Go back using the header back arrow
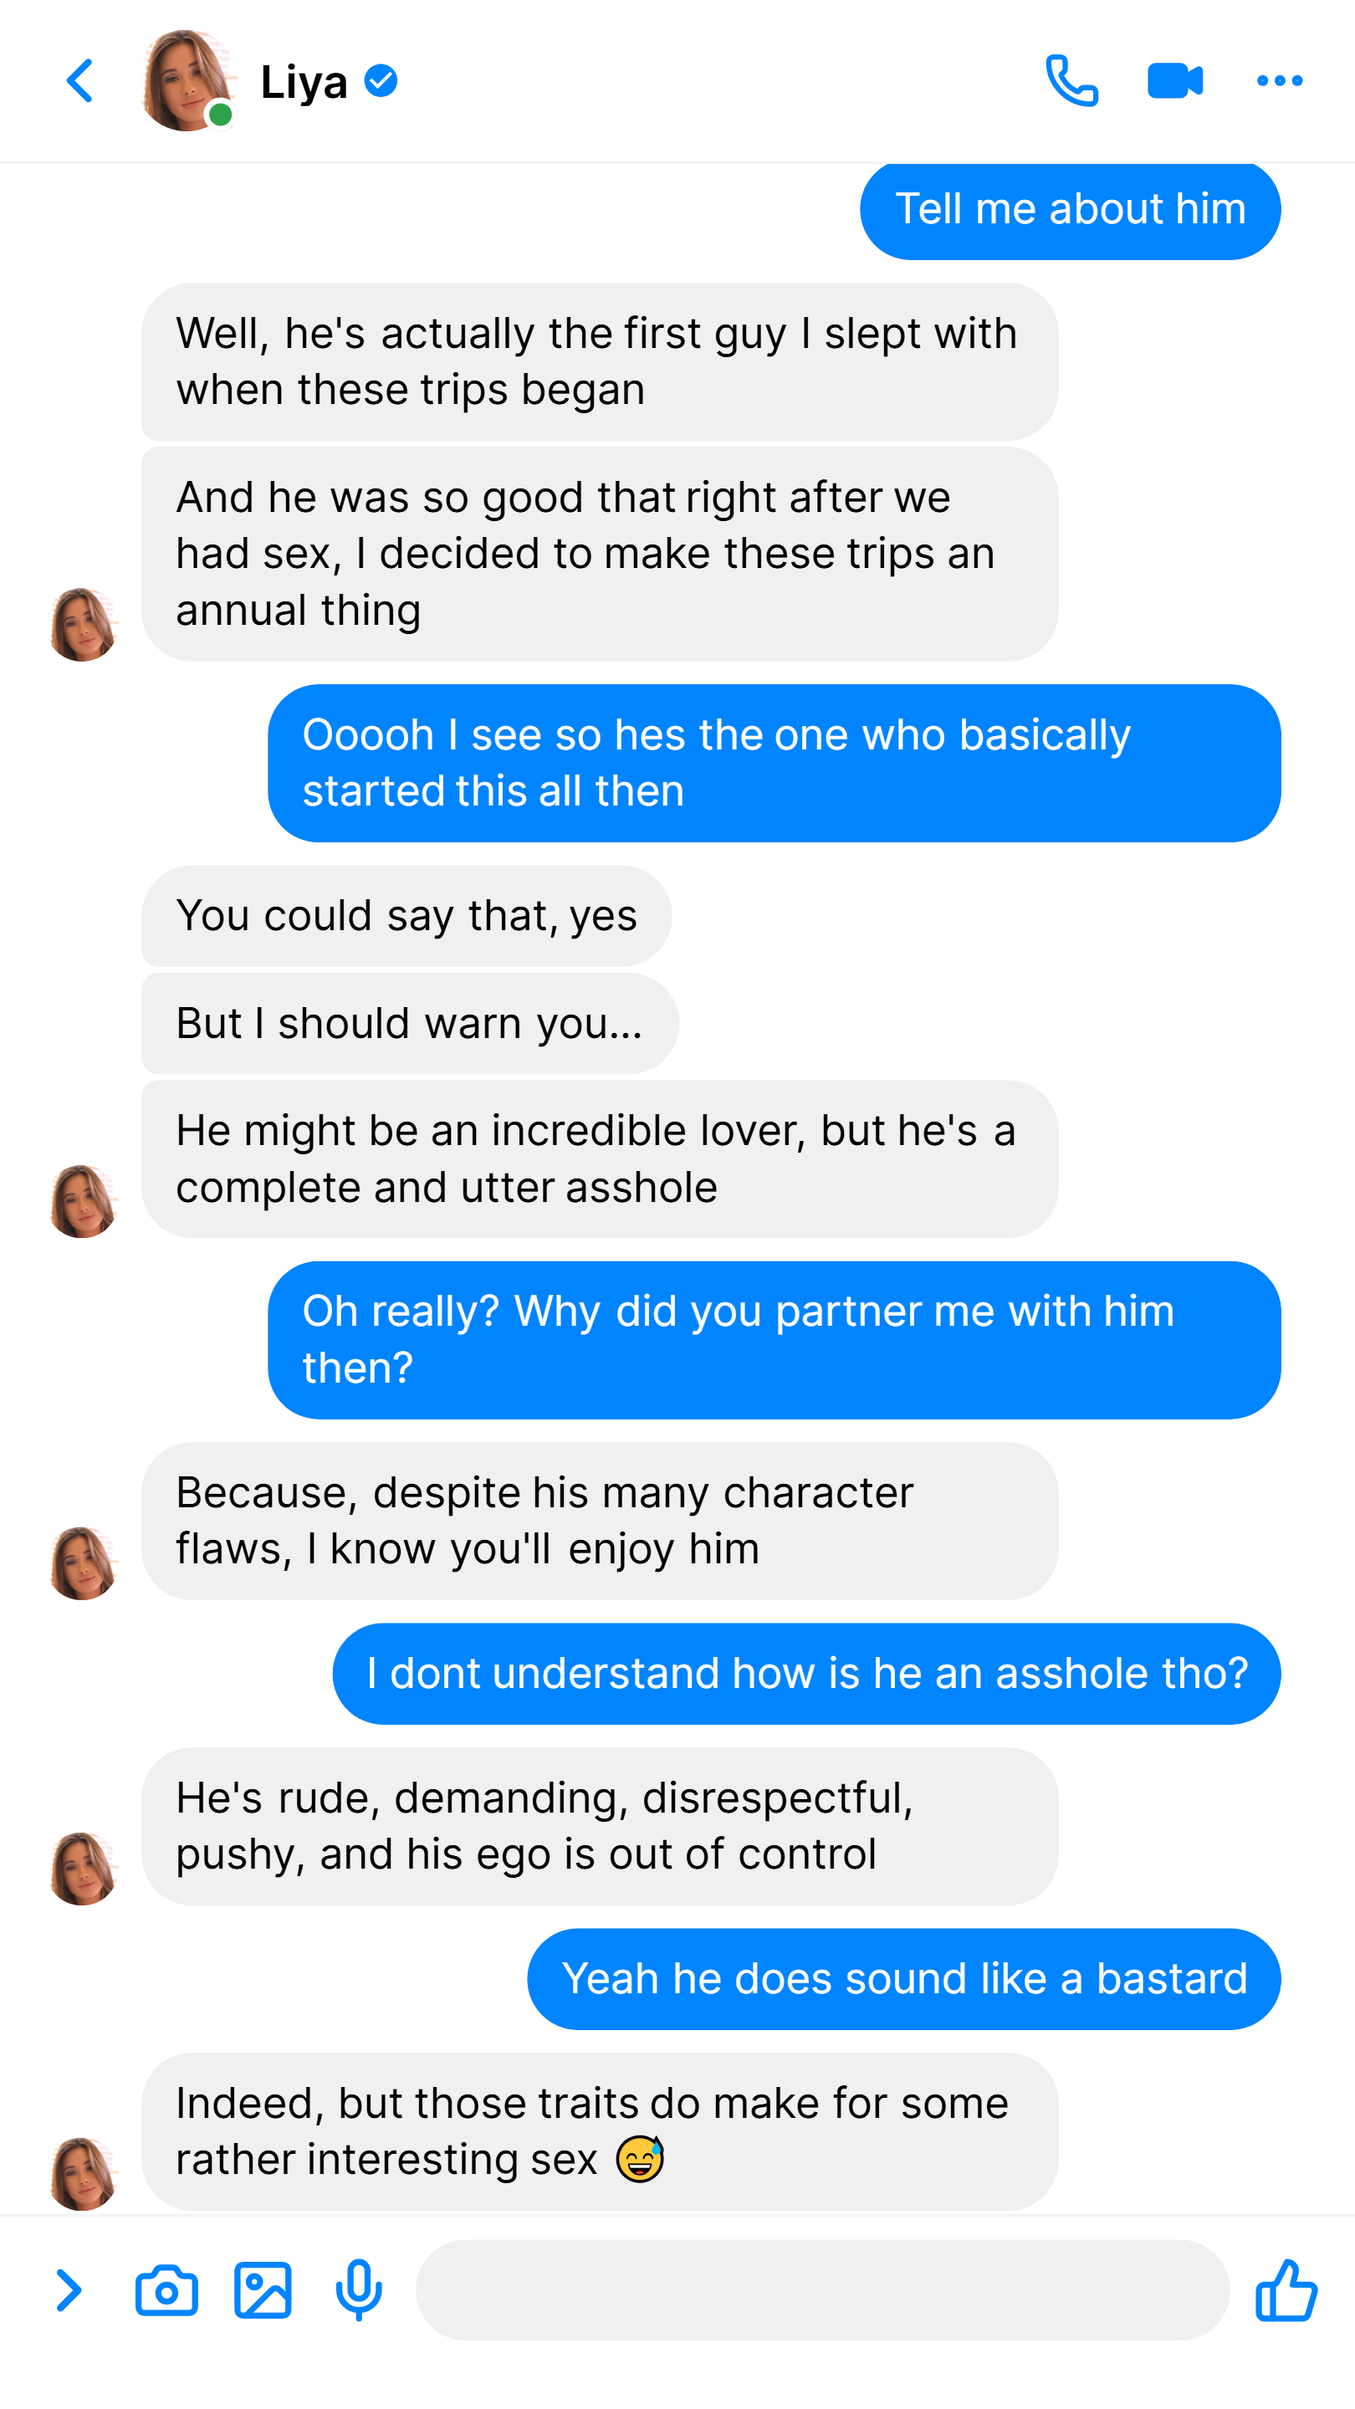1355x2409 pixels. click(x=80, y=81)
